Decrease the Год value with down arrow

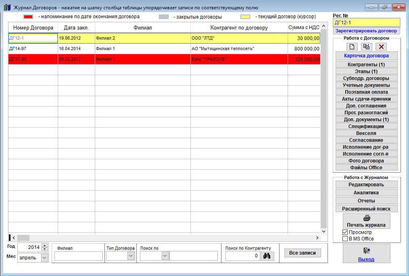pos(45,249)
